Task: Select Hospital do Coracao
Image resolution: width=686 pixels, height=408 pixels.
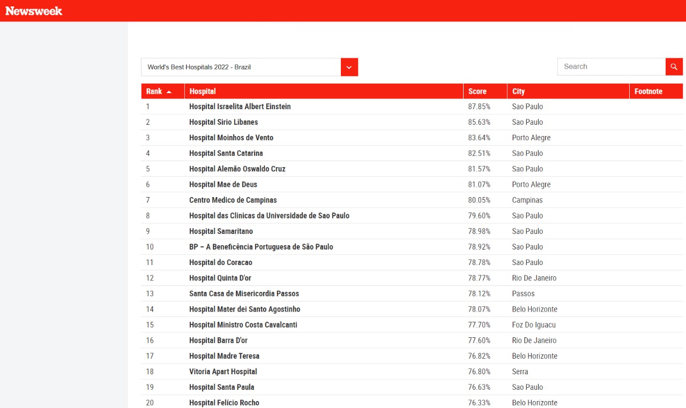Action: click(x=221, y=262)
